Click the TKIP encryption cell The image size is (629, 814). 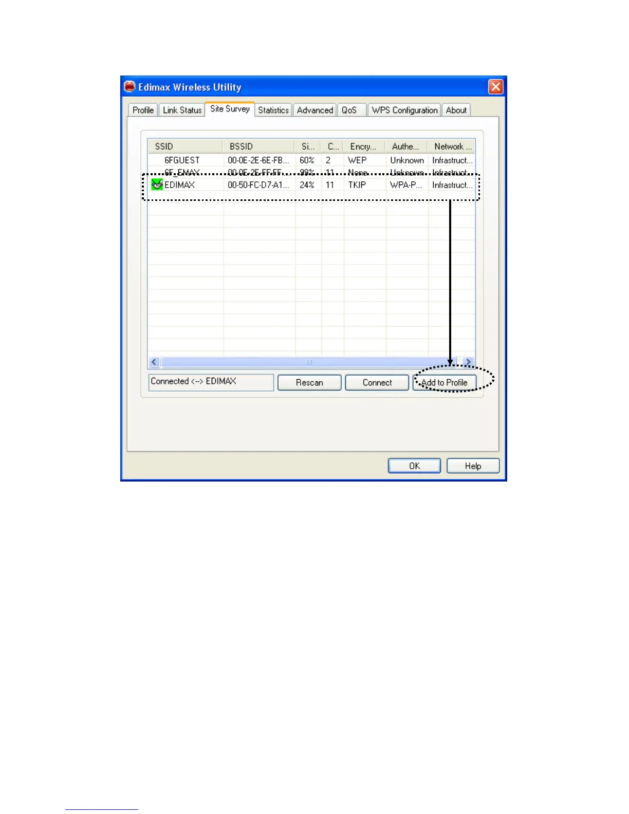[x=357, y=185]
